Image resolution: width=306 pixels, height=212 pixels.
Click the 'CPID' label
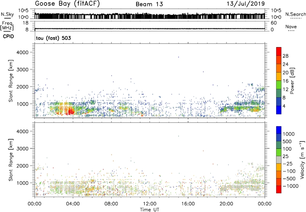(8, 36)
